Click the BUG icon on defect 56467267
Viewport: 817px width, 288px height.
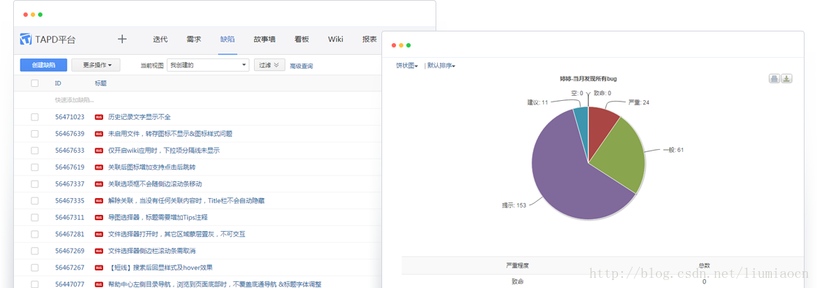[x=99, y=268]
